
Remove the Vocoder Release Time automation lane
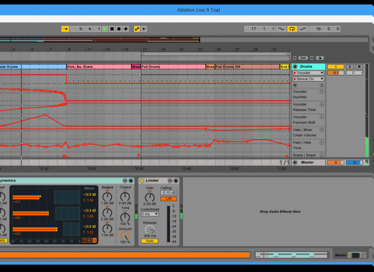tap(322, 104)
